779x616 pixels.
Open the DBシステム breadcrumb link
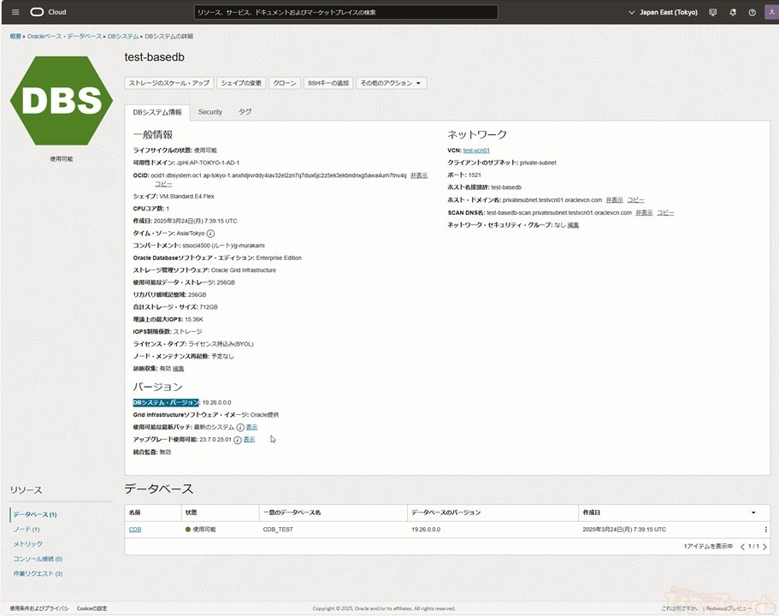click(123, 36)
